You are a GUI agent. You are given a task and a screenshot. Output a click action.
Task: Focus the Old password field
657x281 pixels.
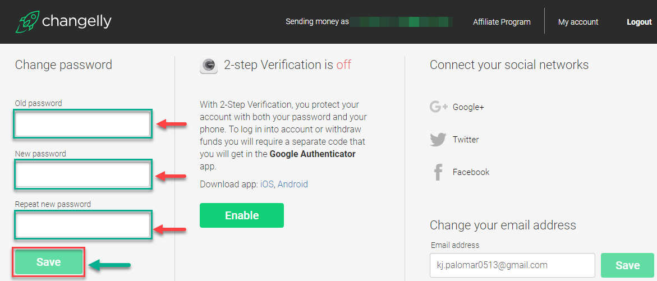point(83,125)
